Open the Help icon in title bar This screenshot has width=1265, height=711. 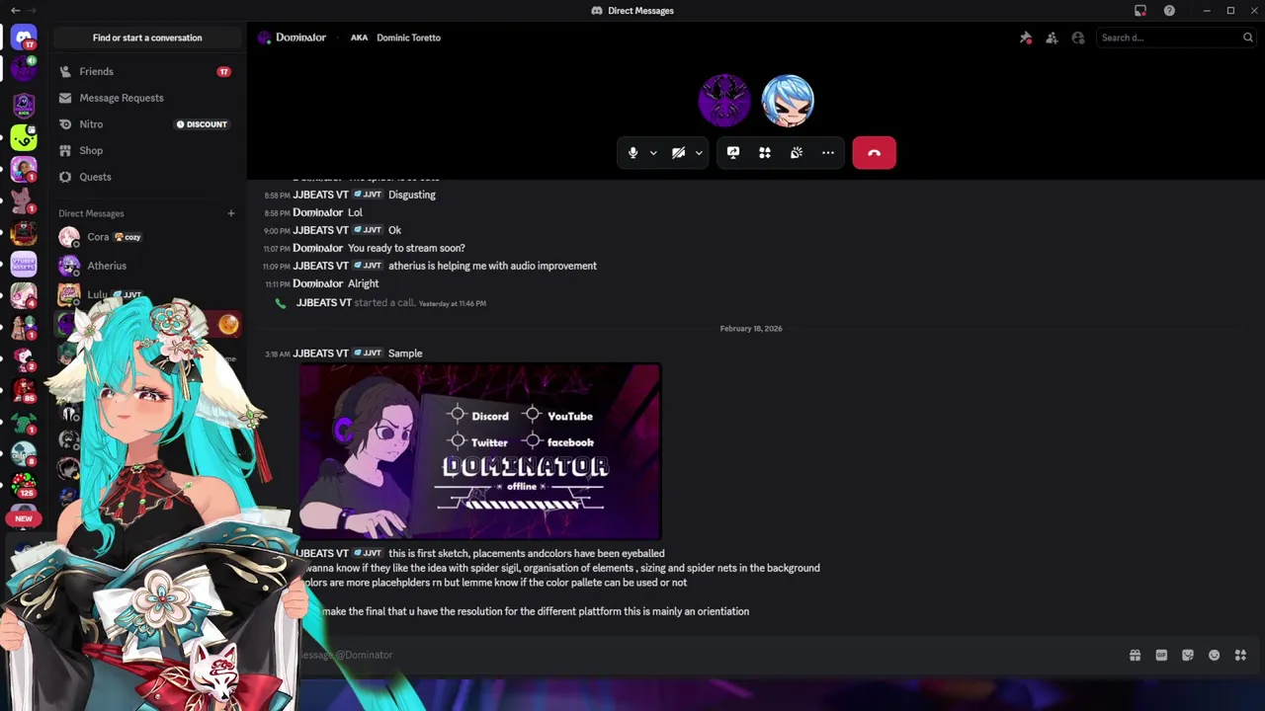pos(1169,11)
